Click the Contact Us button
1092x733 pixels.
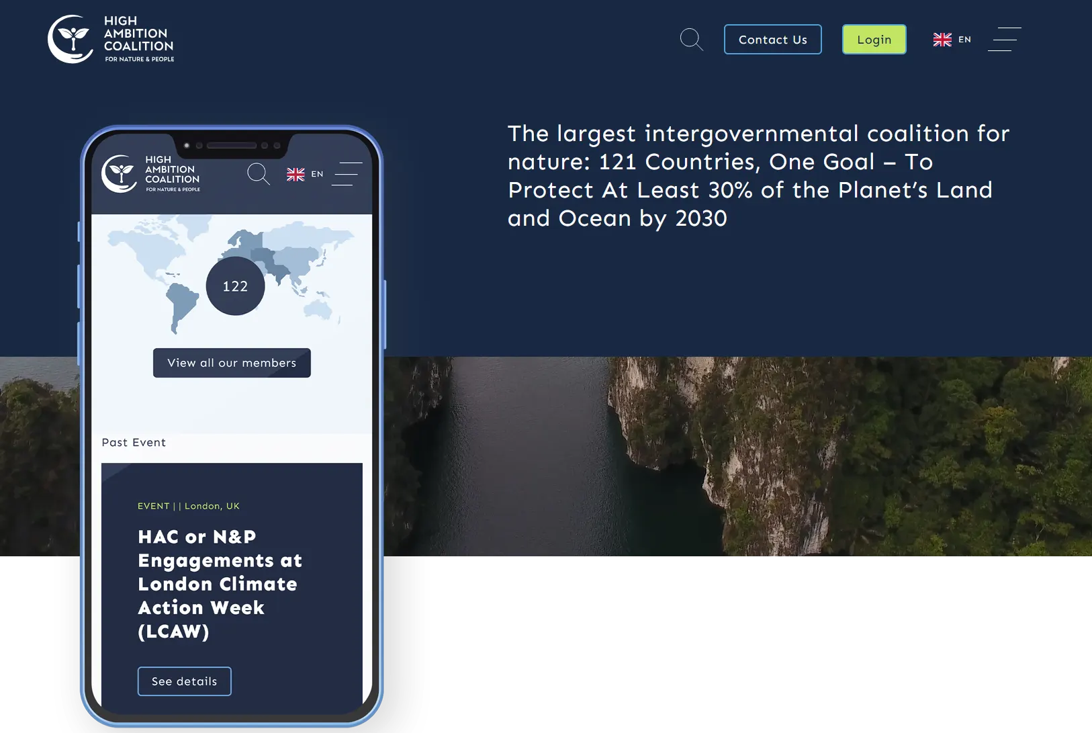pyautogui.click(x=773, y=40)
